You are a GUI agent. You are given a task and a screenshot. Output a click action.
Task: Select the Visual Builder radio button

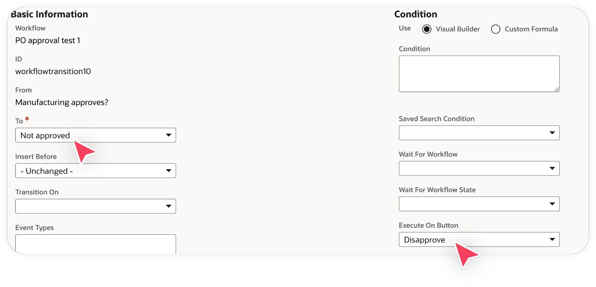(426, 29)
